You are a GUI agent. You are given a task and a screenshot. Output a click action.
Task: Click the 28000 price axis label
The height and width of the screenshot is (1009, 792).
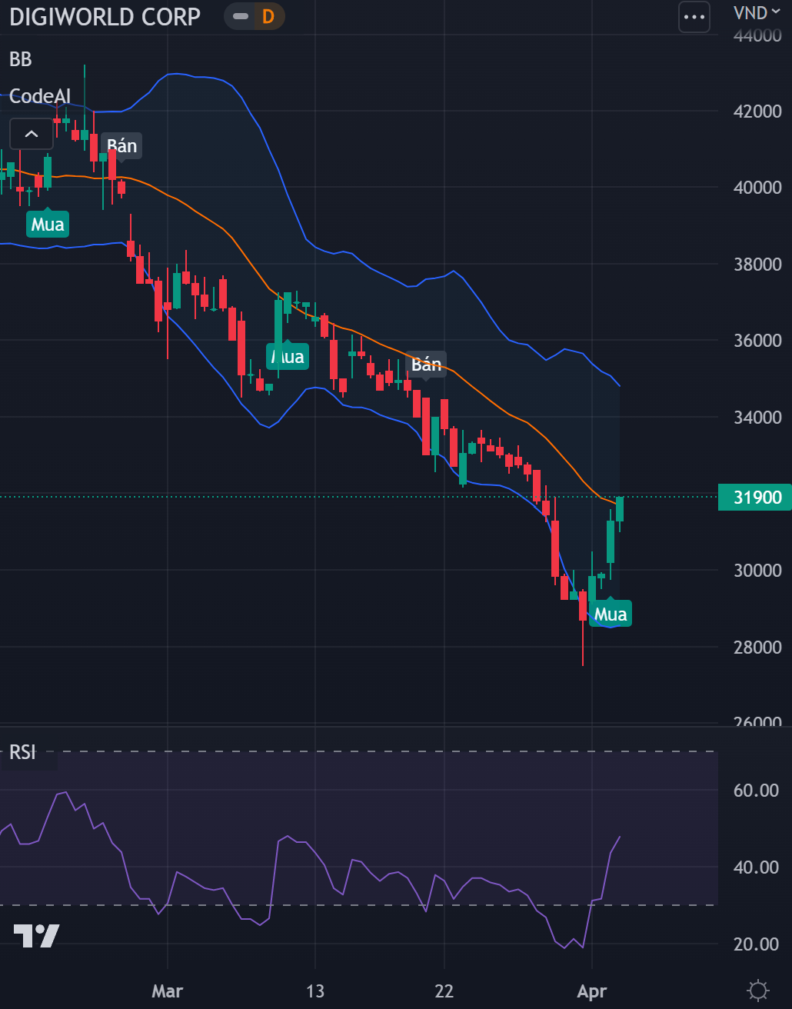click(757, 648)
